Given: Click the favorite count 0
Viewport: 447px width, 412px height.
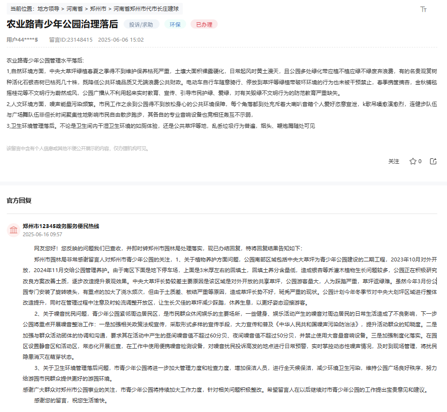Looking at the screenshot, I should pos(420,161).
